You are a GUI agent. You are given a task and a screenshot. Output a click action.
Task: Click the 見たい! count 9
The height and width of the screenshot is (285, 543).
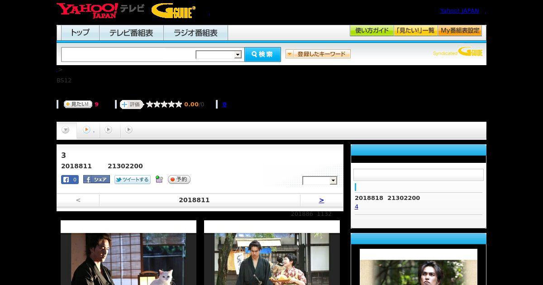(96, 104)
